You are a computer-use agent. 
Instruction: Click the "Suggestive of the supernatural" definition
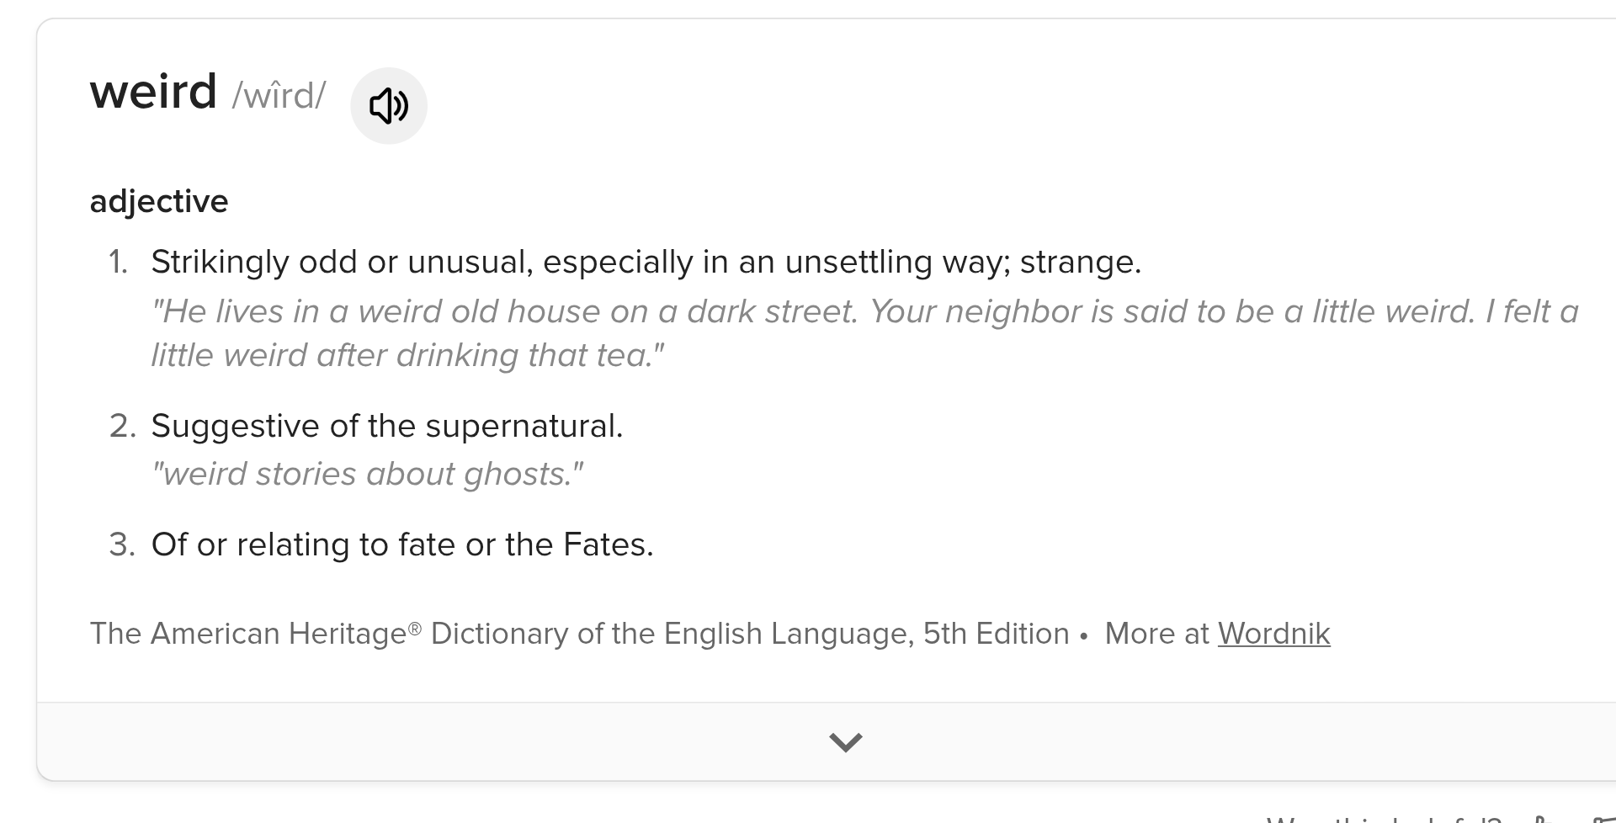(x=386, y=426)
